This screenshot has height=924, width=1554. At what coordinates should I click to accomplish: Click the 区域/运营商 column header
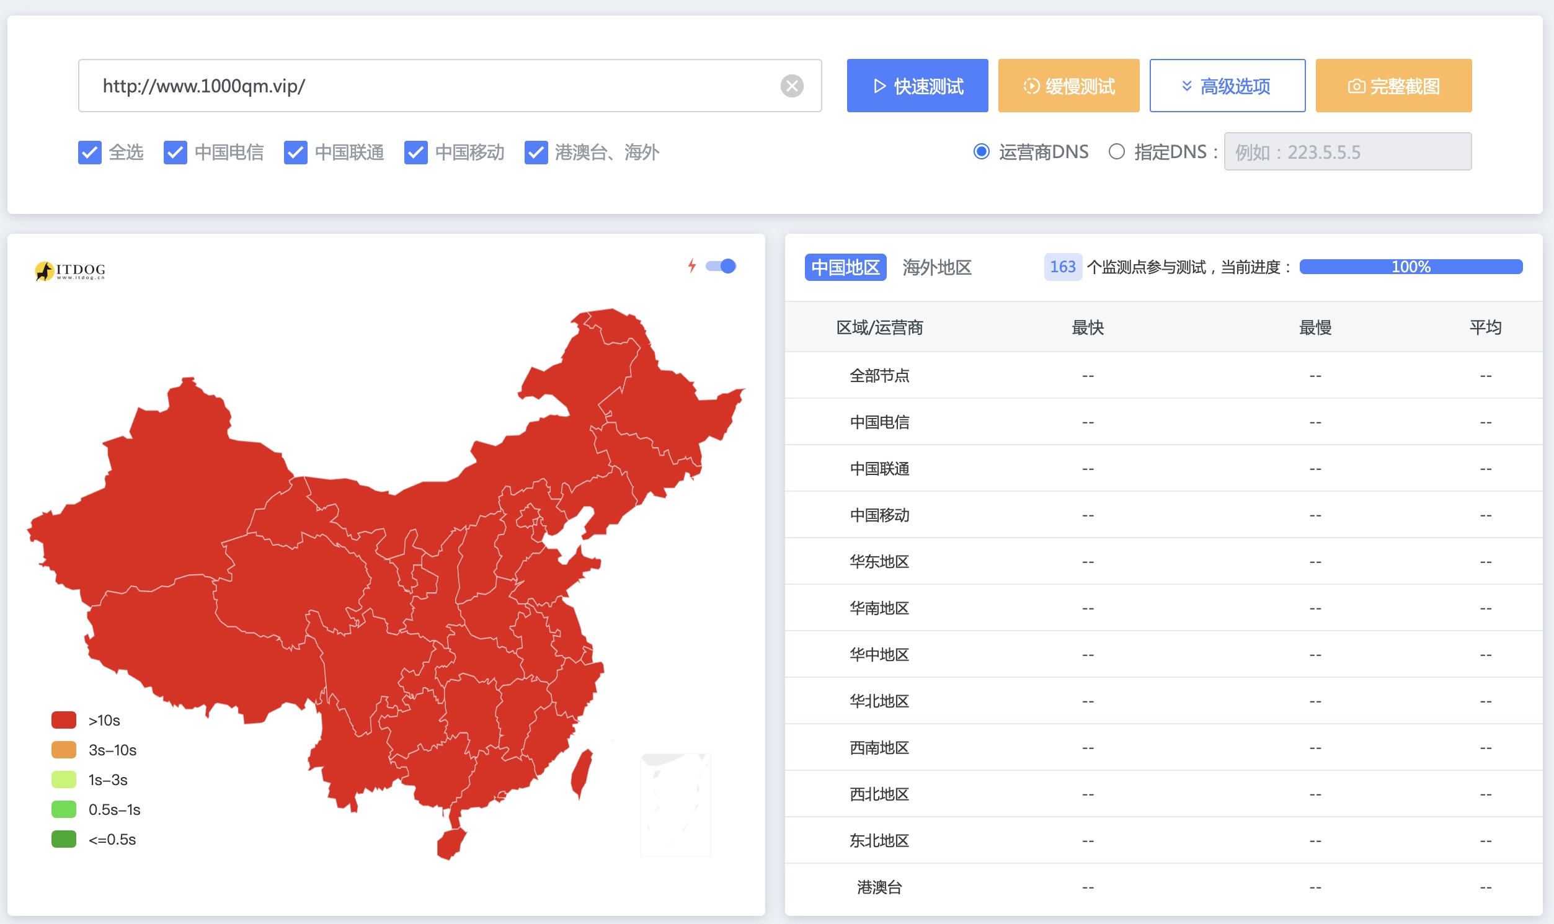(879, 327)
